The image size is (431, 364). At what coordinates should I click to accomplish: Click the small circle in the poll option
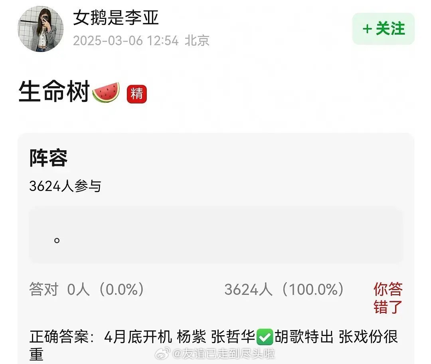57,241
